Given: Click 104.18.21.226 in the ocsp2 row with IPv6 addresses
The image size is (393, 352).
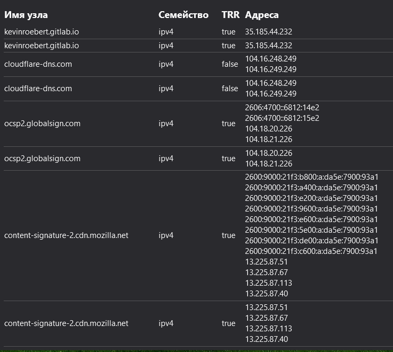Looking at the screenshot, I should [268, 139].
